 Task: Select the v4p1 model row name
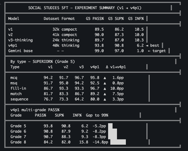point(13,45)
